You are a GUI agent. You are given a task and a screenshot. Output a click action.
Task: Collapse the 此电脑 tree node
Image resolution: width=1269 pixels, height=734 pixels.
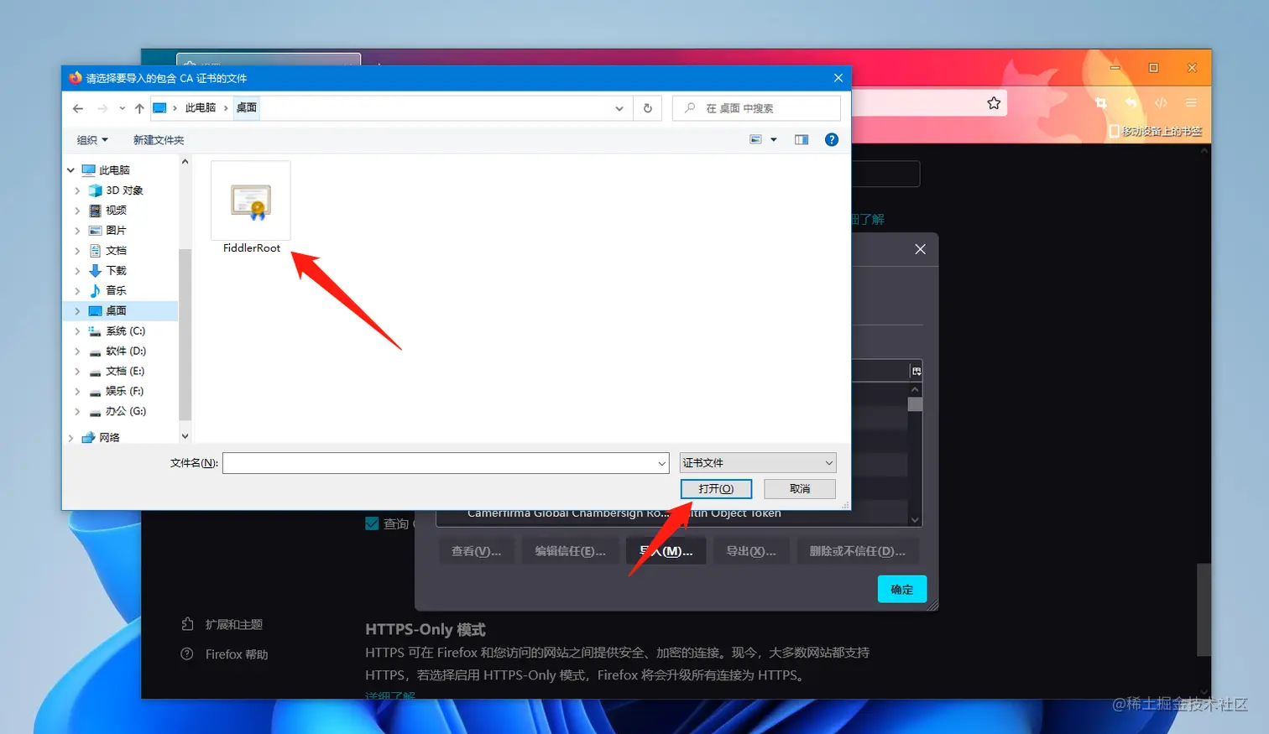click(71, 170)
